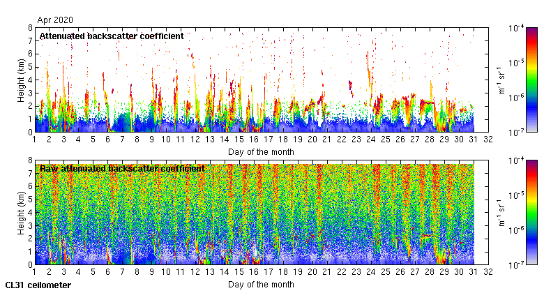Click the 10⁻⁵ tick on the lower colorbar
The width and height of the screenshot is (544, 293).
point(516,195)
